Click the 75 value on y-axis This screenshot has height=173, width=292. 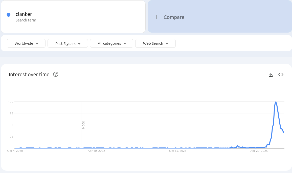click(11, 113)
